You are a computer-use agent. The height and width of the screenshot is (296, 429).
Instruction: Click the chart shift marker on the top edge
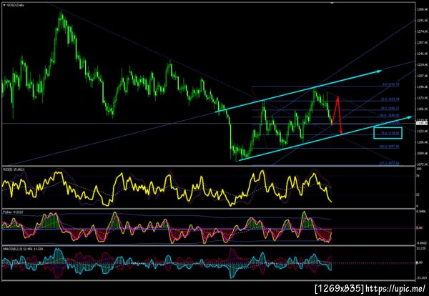pos(332,4)
